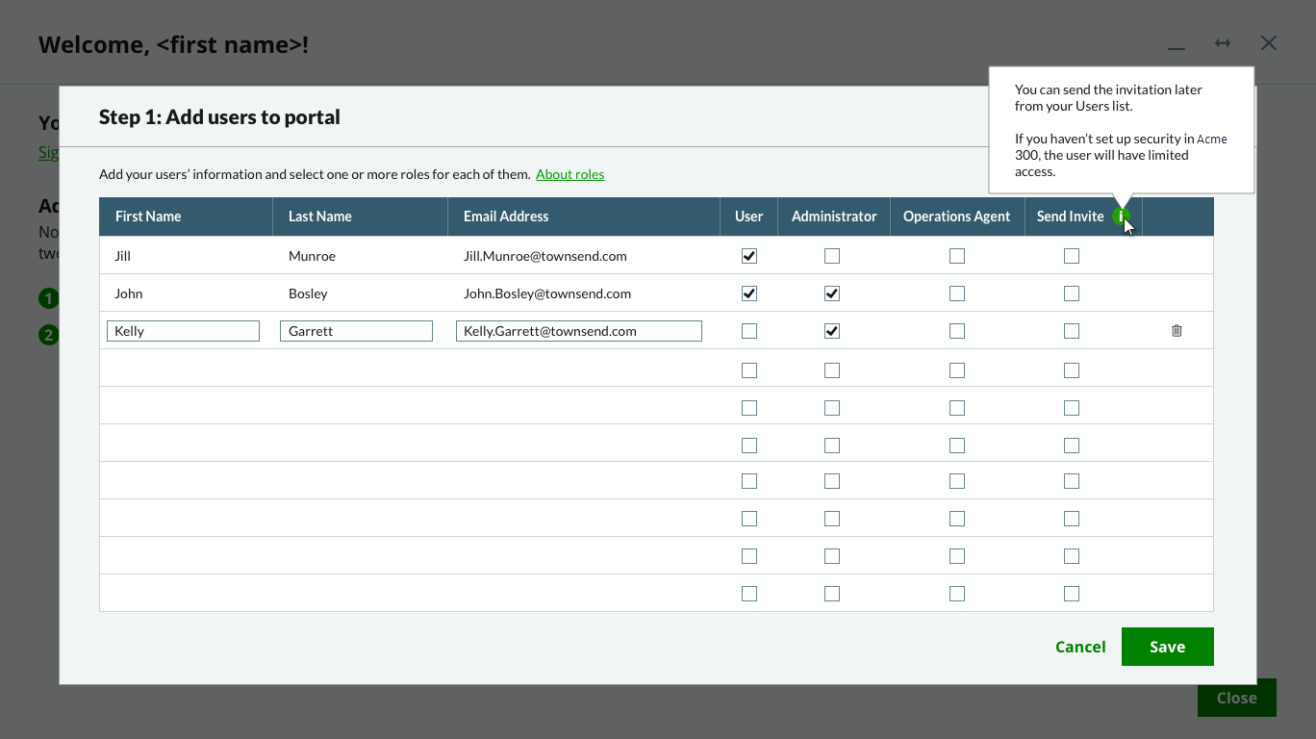Enable the User role for Kelly Garrett
Screen dimensions: 1316x739
pyautogui.click(x=749, y=330)
